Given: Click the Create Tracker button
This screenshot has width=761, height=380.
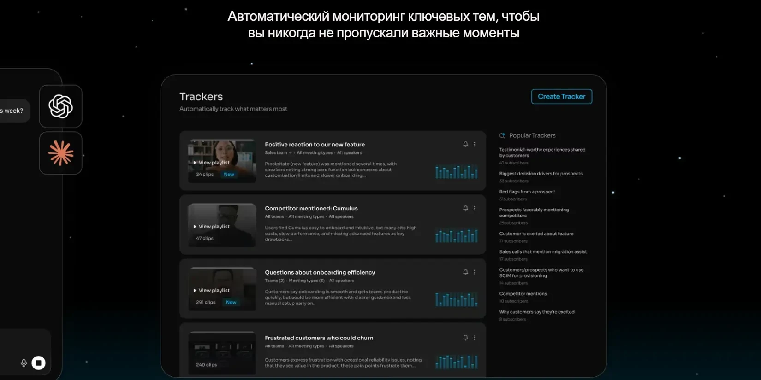Looking at the screenshot, I should click(561, 96).
